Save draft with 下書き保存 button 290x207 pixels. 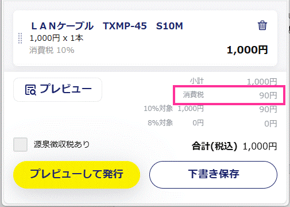[213, 174]
